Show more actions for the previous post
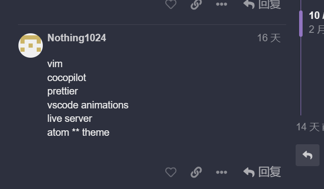 click(x=221, y=4)
